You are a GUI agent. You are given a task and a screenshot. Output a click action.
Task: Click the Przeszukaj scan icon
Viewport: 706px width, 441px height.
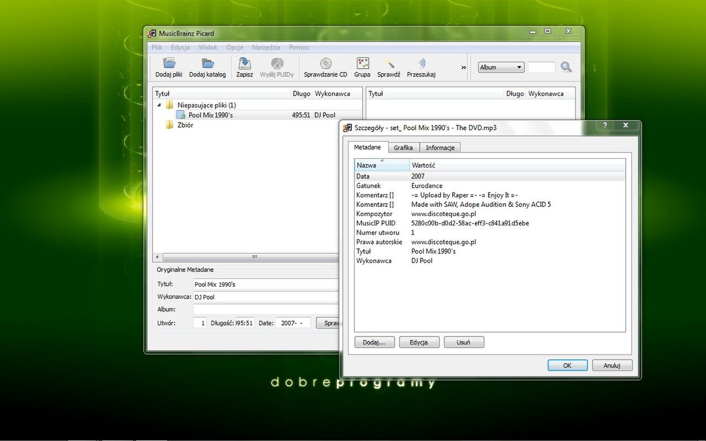click(x=421, y=63)
